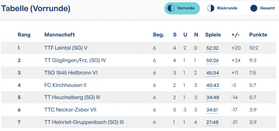Click the full-circle icon beside Gesamt
Screen dimensions: 279x131
pos(254,8)
